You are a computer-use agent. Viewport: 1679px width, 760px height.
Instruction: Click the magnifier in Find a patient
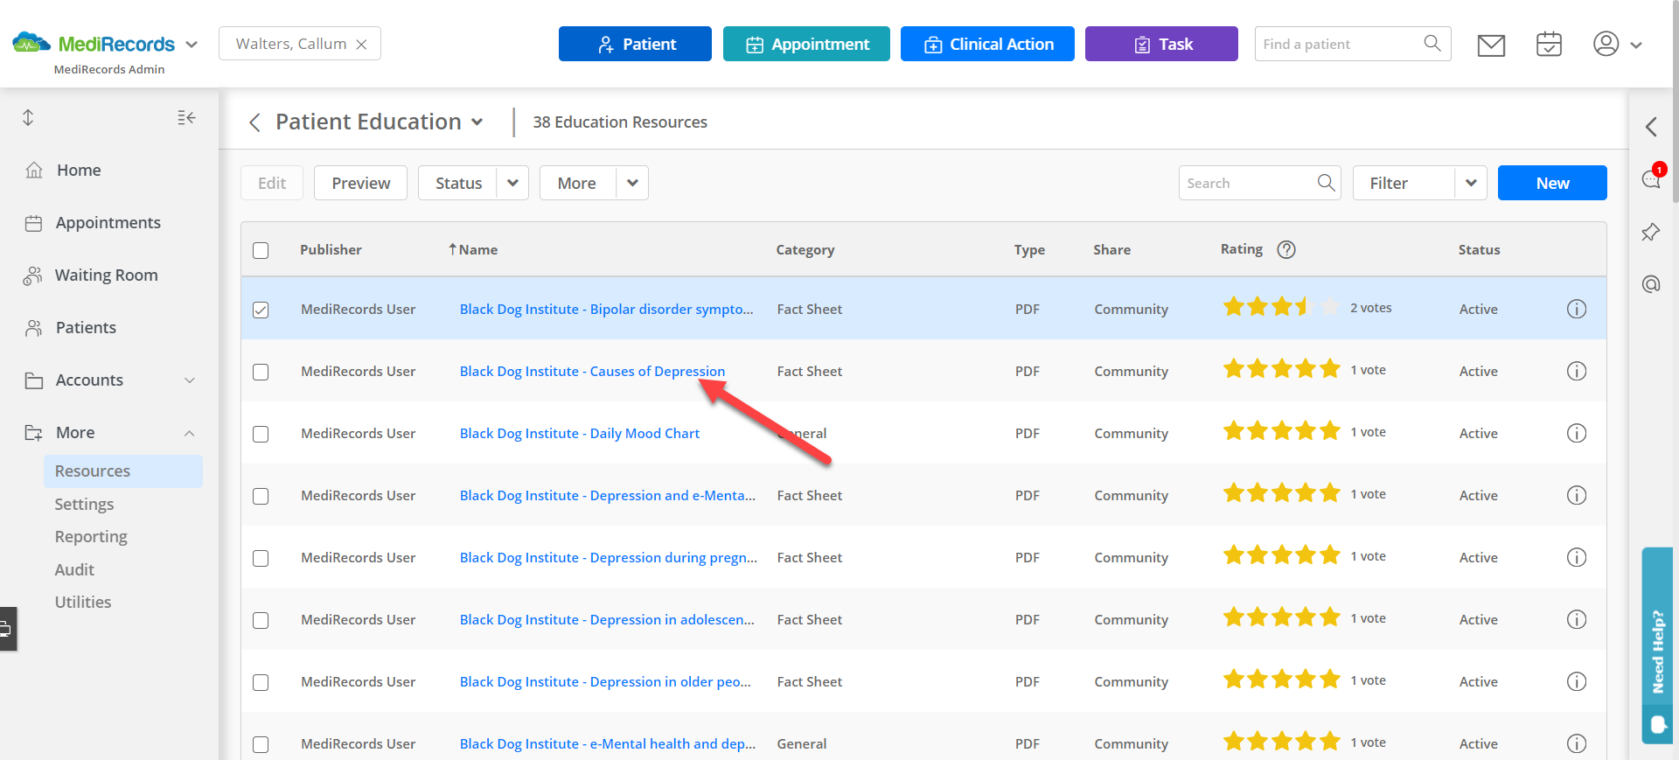[1432, 44]
